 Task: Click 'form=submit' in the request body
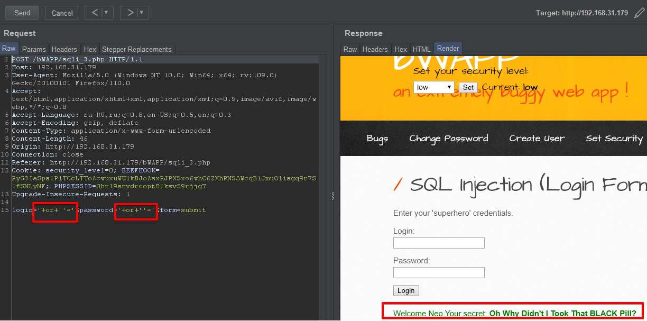(x=183, y=210)
